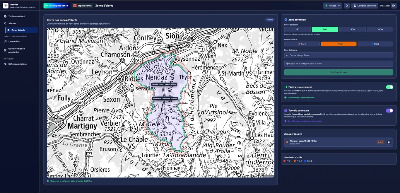Click the Prio 2 badge on created zone

pyautogui.click(x=380, y=142)
